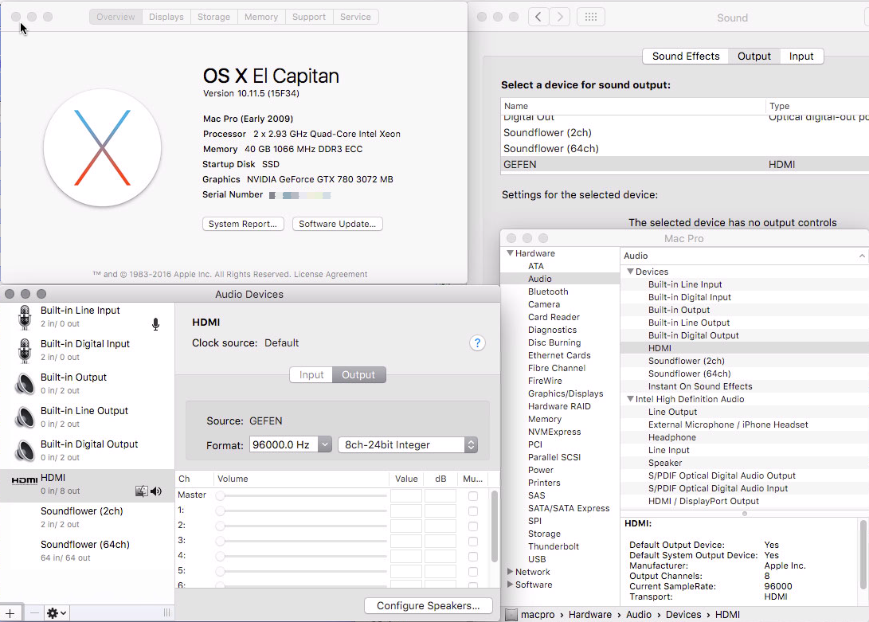Select HDMI / DisplayPort Output entry
Image resolution: width=869 pixels, height=622 pixels.
click(x=704, y=501)
